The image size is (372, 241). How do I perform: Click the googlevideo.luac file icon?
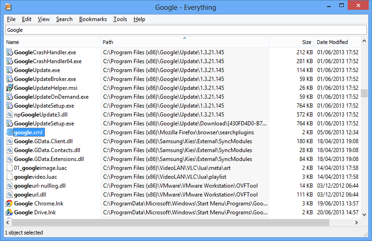point(9,177)
